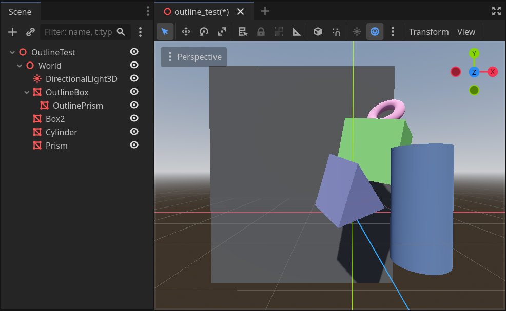Close the outline_test scene tab
This screenshot has height=311, width=506.
(x=240, y=12)
